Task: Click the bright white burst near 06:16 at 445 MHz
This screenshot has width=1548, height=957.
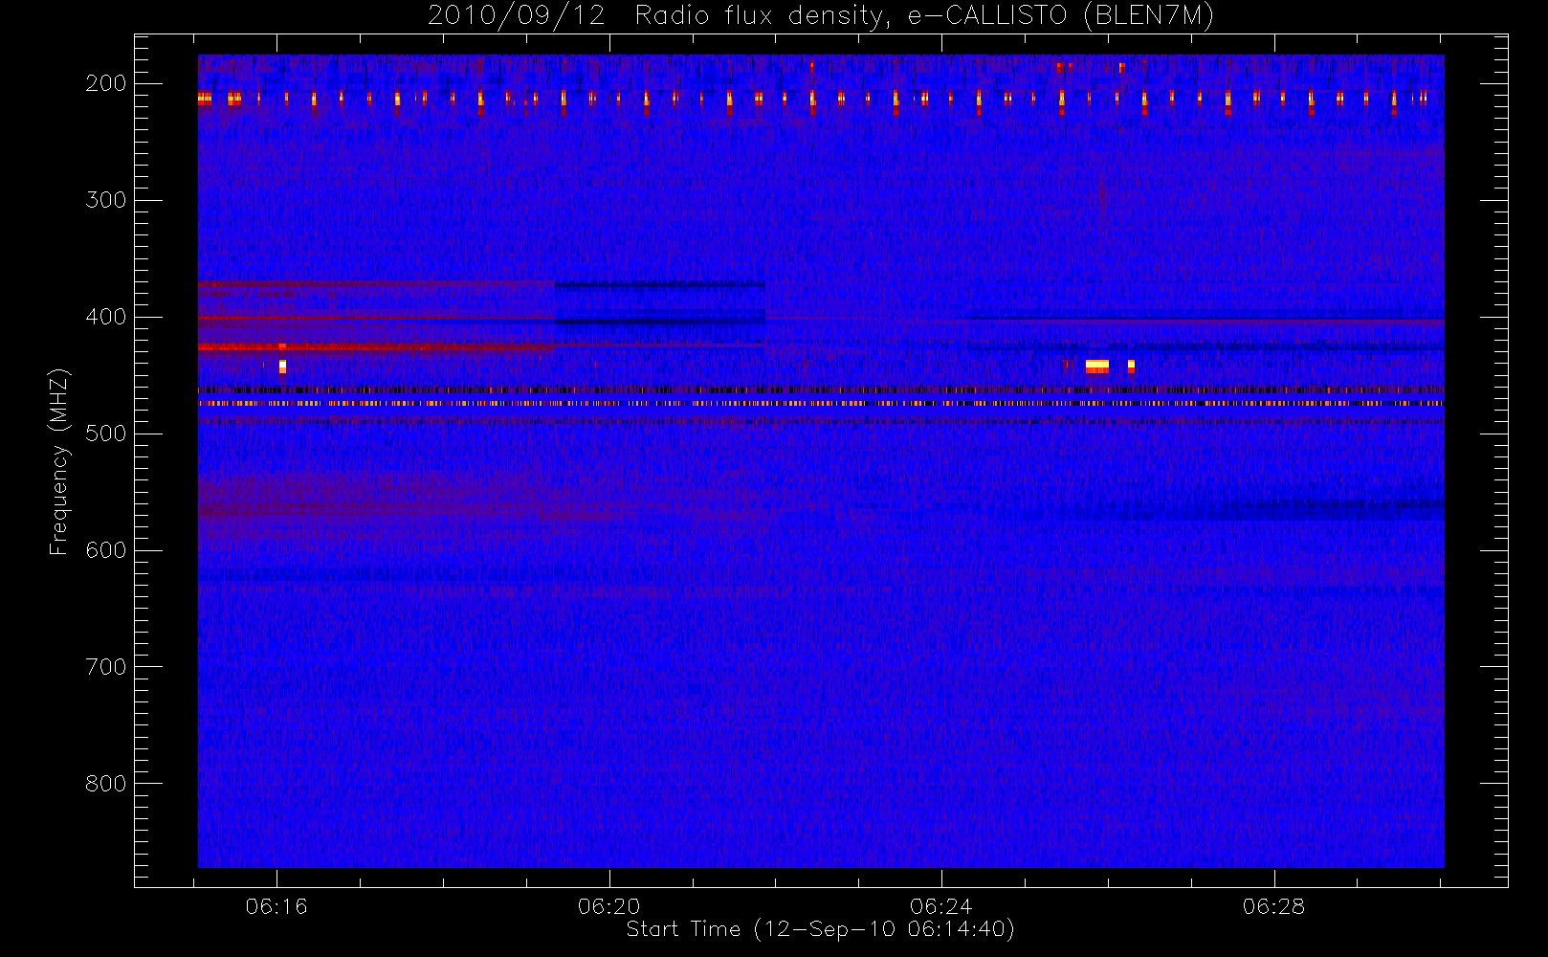Action: [282, 367]
